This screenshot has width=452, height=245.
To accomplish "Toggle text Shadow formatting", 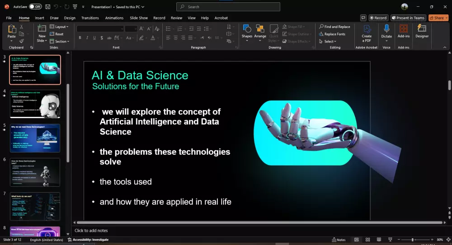I will click(x=102, y=38).
